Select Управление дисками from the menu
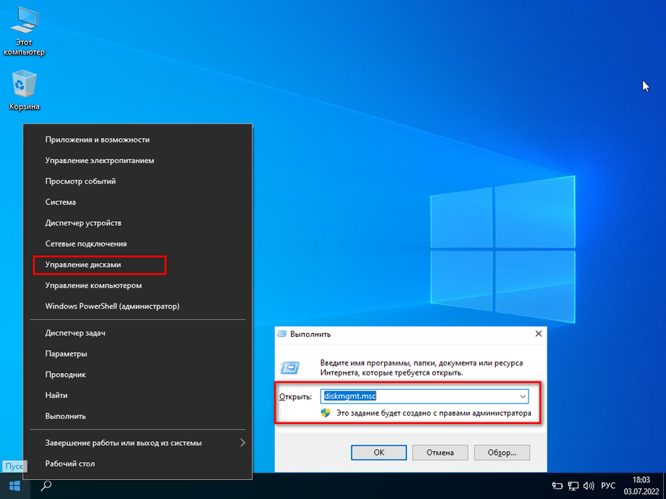Screen dimensions: 666x499 (83, 265)
